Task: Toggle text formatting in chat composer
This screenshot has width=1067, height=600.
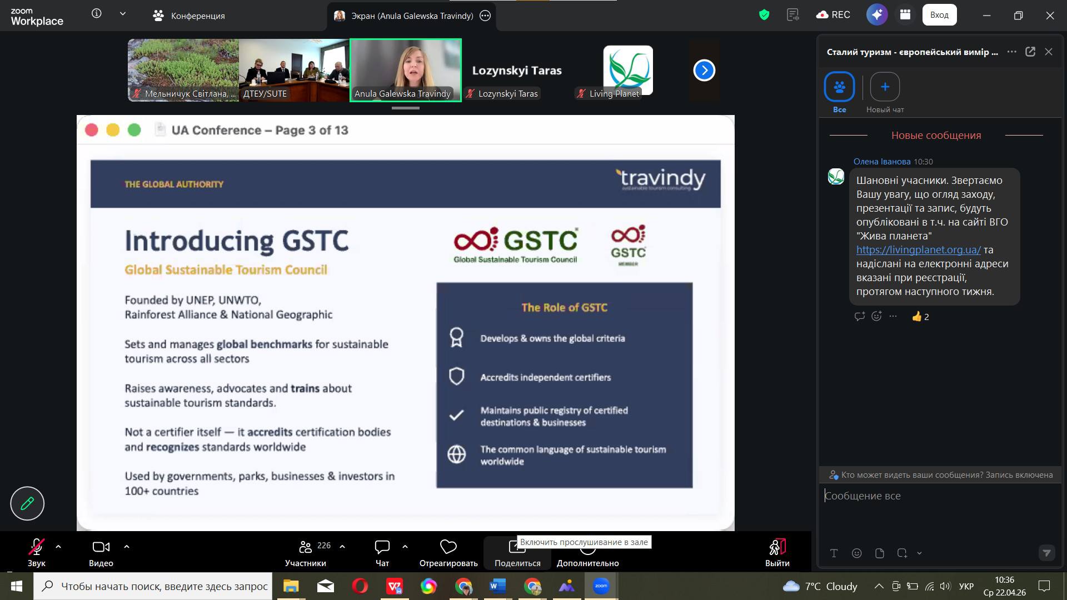Action: click(x=834, y=553)
